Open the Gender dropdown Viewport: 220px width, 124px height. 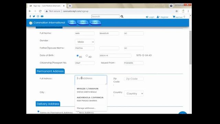(85, 42)
